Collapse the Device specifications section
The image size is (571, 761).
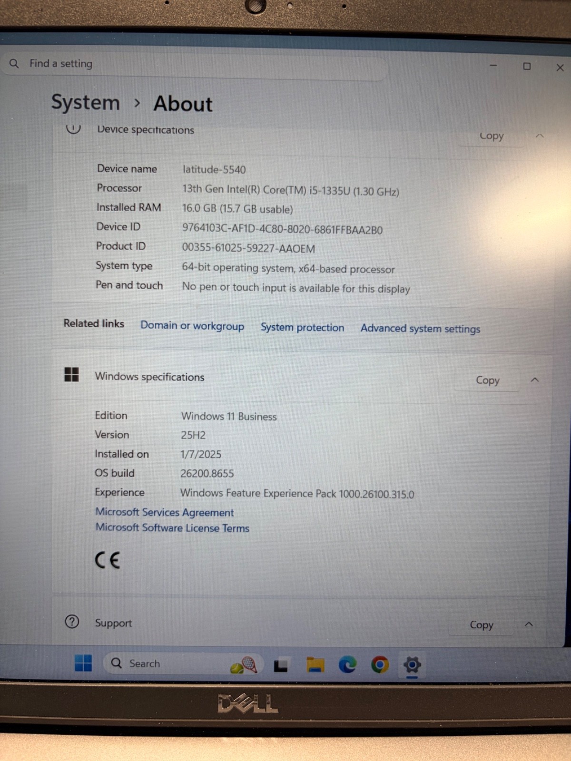coord(540,136)
